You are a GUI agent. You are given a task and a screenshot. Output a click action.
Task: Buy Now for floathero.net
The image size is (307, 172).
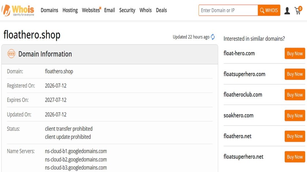click(295, 136)
